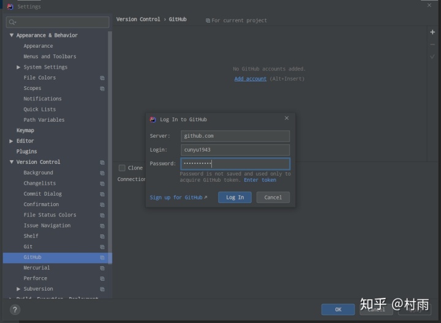Image resolution: width=441 pixels, height=323 pixels.
Task: Expand the Editor section
Action: [x=11, y=141]
